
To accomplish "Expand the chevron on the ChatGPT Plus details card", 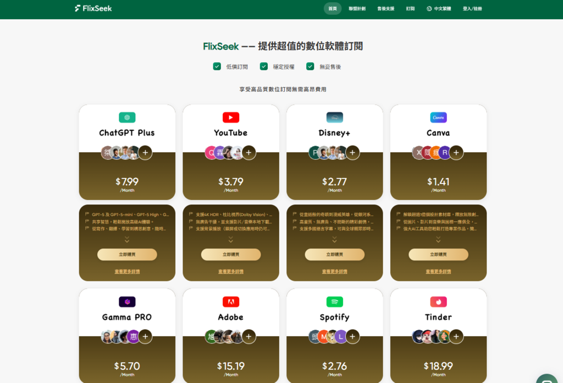I will point(127,238).
